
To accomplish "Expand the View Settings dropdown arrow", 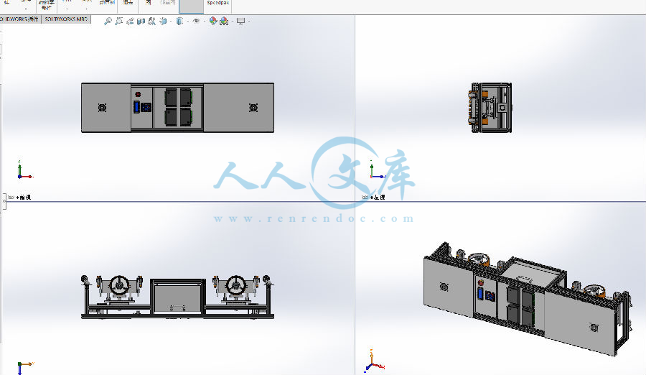I will [249, 22].
